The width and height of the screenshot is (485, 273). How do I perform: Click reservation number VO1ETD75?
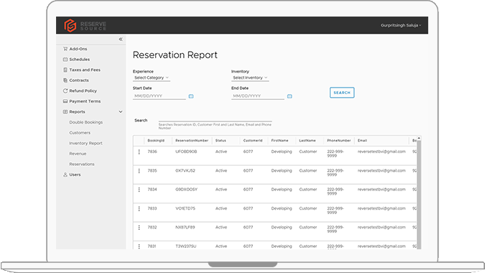[x=185, y=208]
